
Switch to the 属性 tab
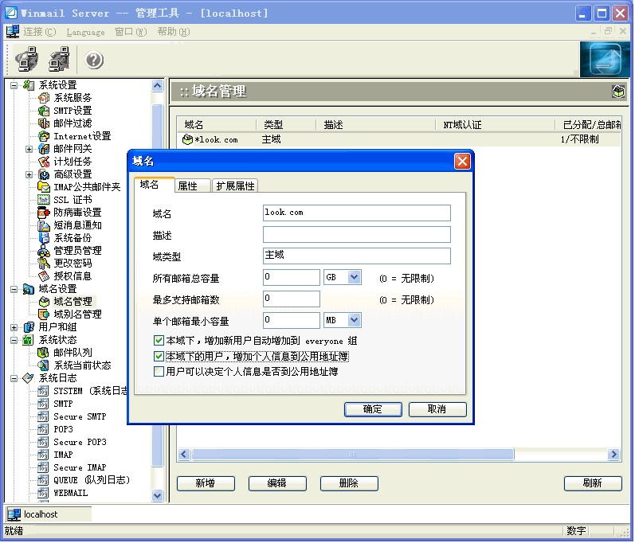(193, 186)
